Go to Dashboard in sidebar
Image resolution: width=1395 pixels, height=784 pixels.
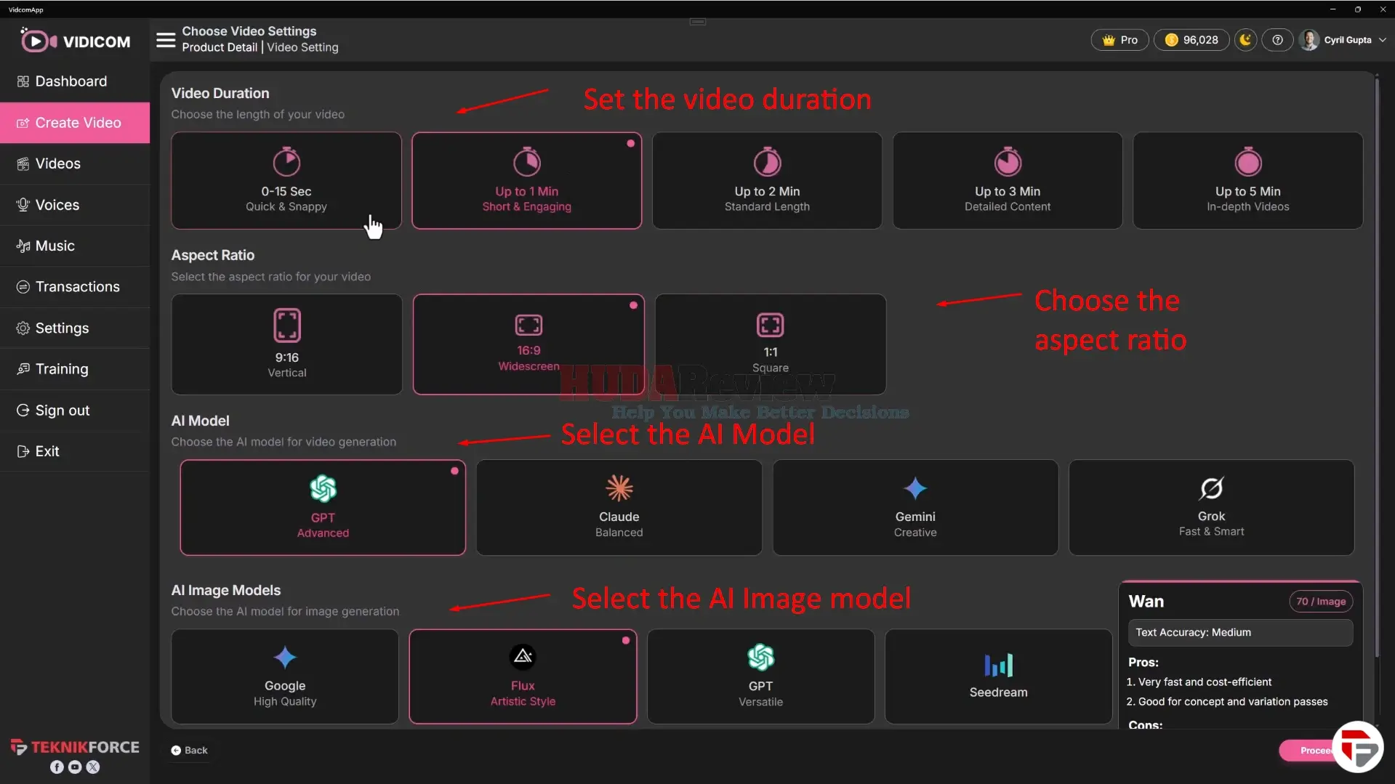pyautogui.click(x=75, y=81)
